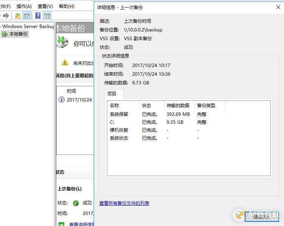Click the green success checkmark icon

76,203
